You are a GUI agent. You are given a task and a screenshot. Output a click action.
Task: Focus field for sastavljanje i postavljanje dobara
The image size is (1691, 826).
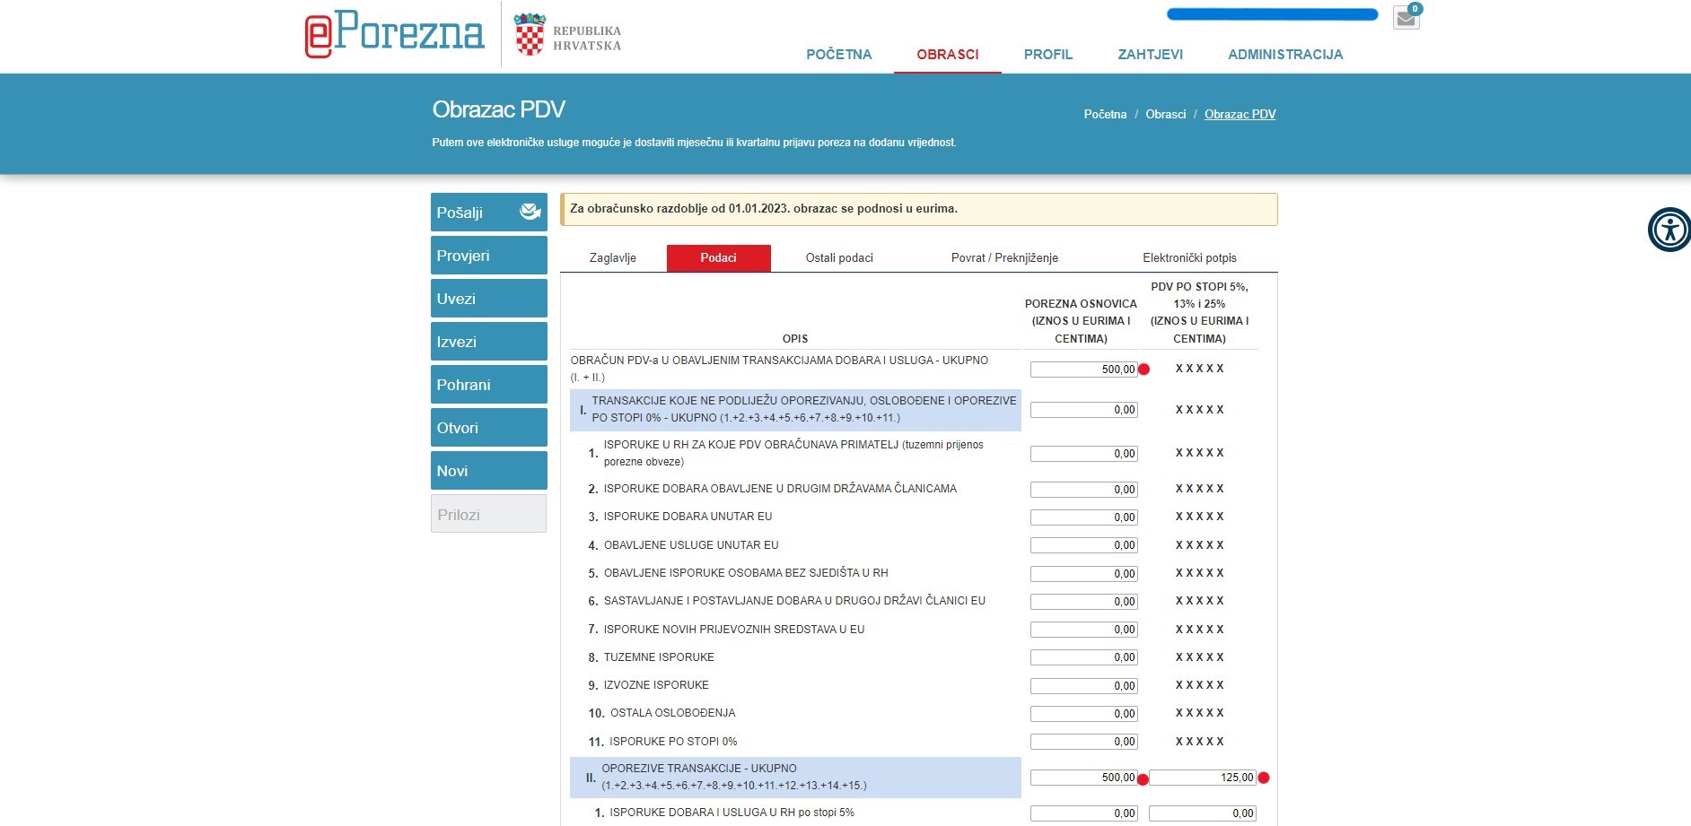pyautogui.click(x=1083, y=602)
